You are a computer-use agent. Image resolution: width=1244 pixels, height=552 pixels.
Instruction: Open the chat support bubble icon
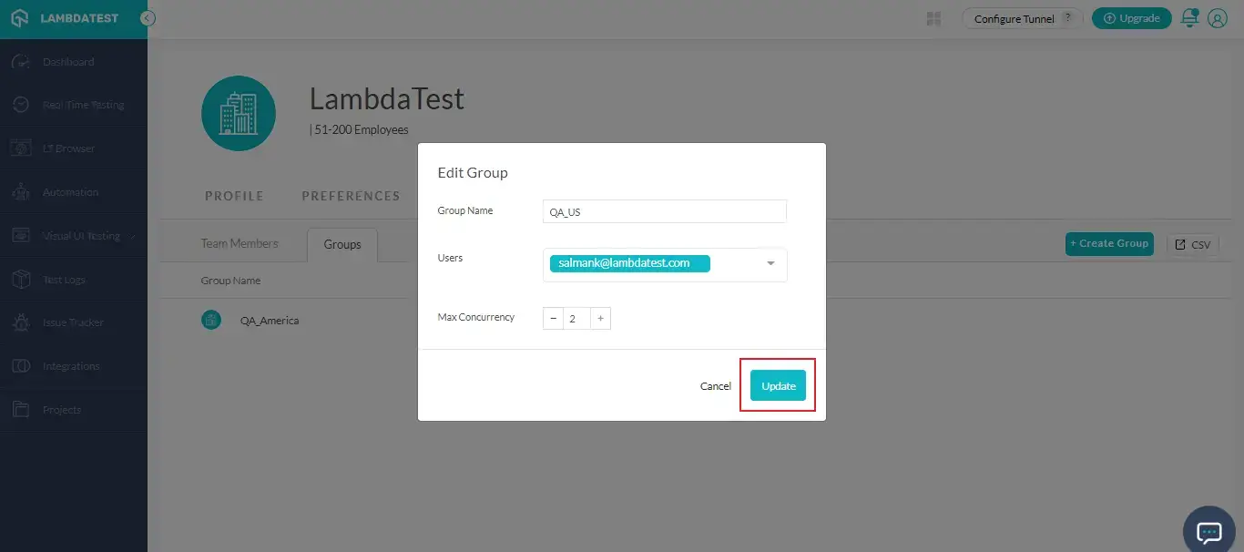(x=1208, y=532)
